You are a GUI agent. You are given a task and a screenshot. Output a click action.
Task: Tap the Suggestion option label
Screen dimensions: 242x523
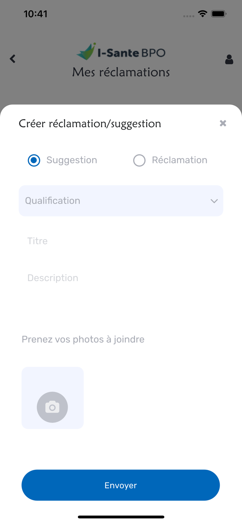[72, 160]
